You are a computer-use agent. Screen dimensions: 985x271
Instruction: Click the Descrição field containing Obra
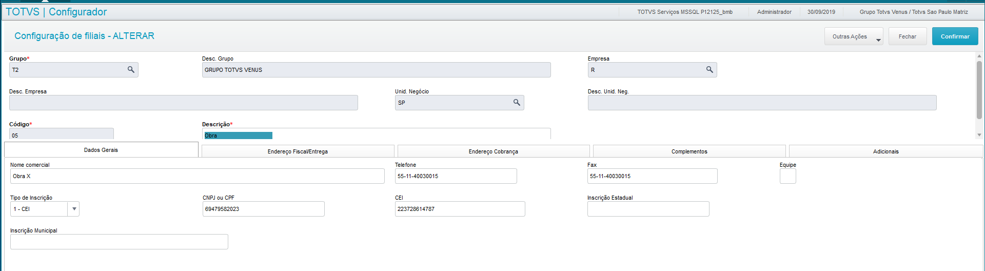coord(376,134)
